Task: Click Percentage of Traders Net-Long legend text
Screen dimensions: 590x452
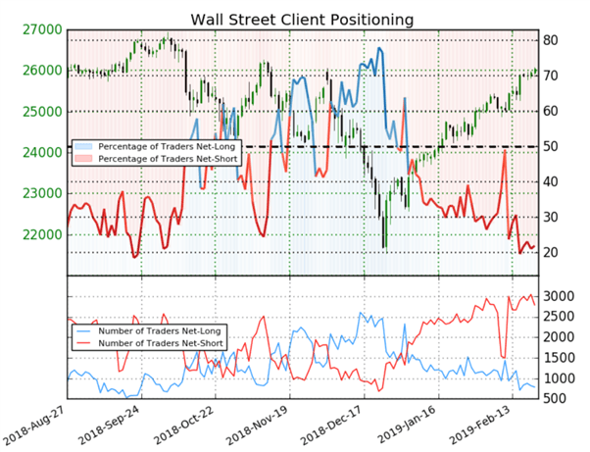Action: pyautogui.click(x=167, y=147)
